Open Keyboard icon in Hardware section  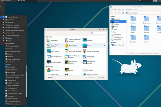tap(85, 70)
